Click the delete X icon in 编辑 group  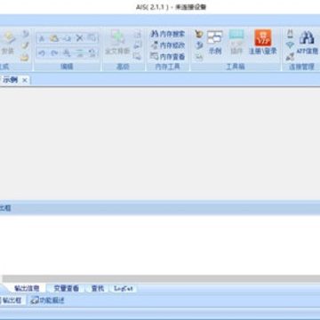pyautogui.click(x=79, y=38)
